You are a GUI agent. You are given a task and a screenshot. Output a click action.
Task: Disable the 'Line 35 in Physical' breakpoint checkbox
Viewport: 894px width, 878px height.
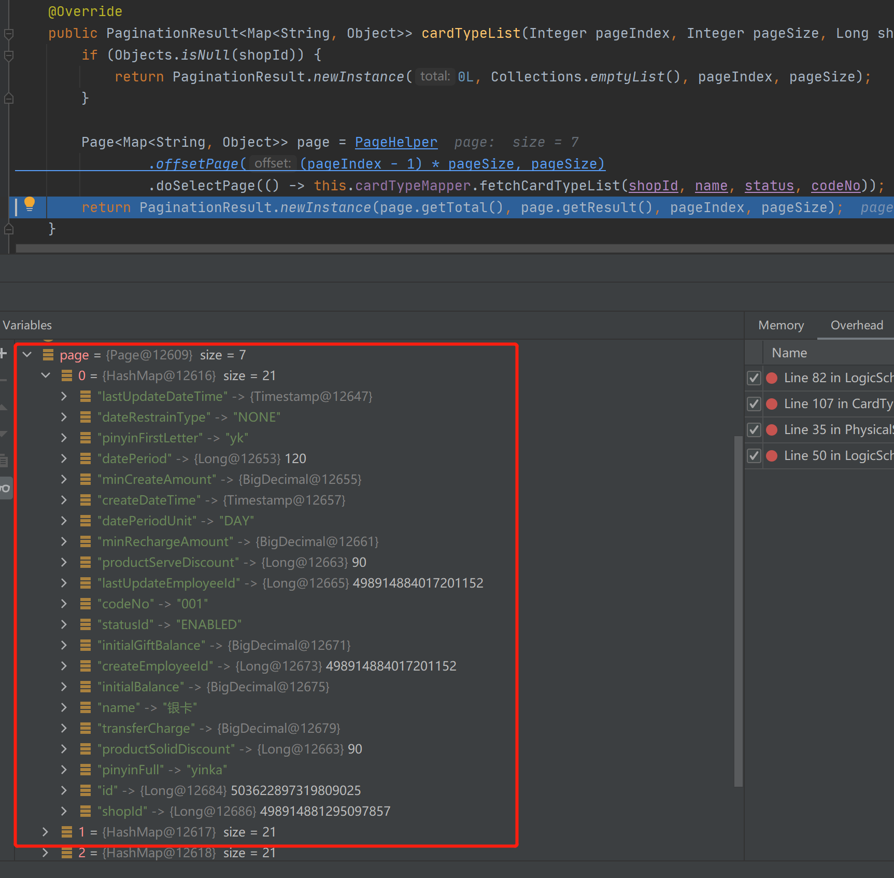pyautogui.click(x=754, y=429)
